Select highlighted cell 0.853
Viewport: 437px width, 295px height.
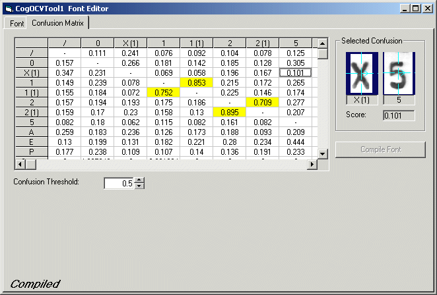[x=197, y=82]
